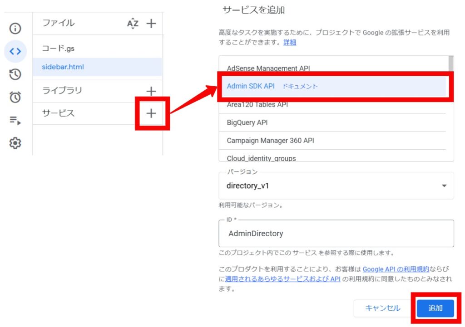465x327 pixels.
Task: Open the コード.gs file
Action: click(x=58, y=48)
